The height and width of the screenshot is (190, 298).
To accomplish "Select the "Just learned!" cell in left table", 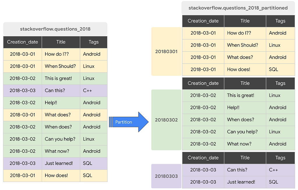I will pos(59,163).
